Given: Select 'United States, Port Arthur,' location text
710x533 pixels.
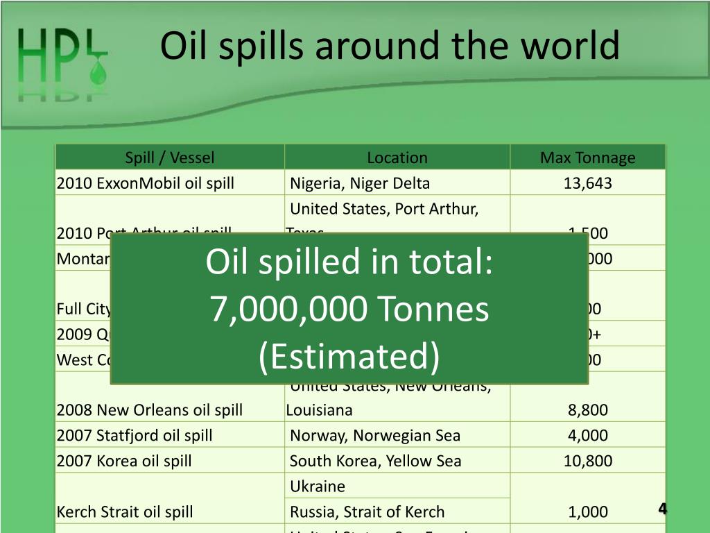Looking at the screenshot, I should tap(384, 208).
